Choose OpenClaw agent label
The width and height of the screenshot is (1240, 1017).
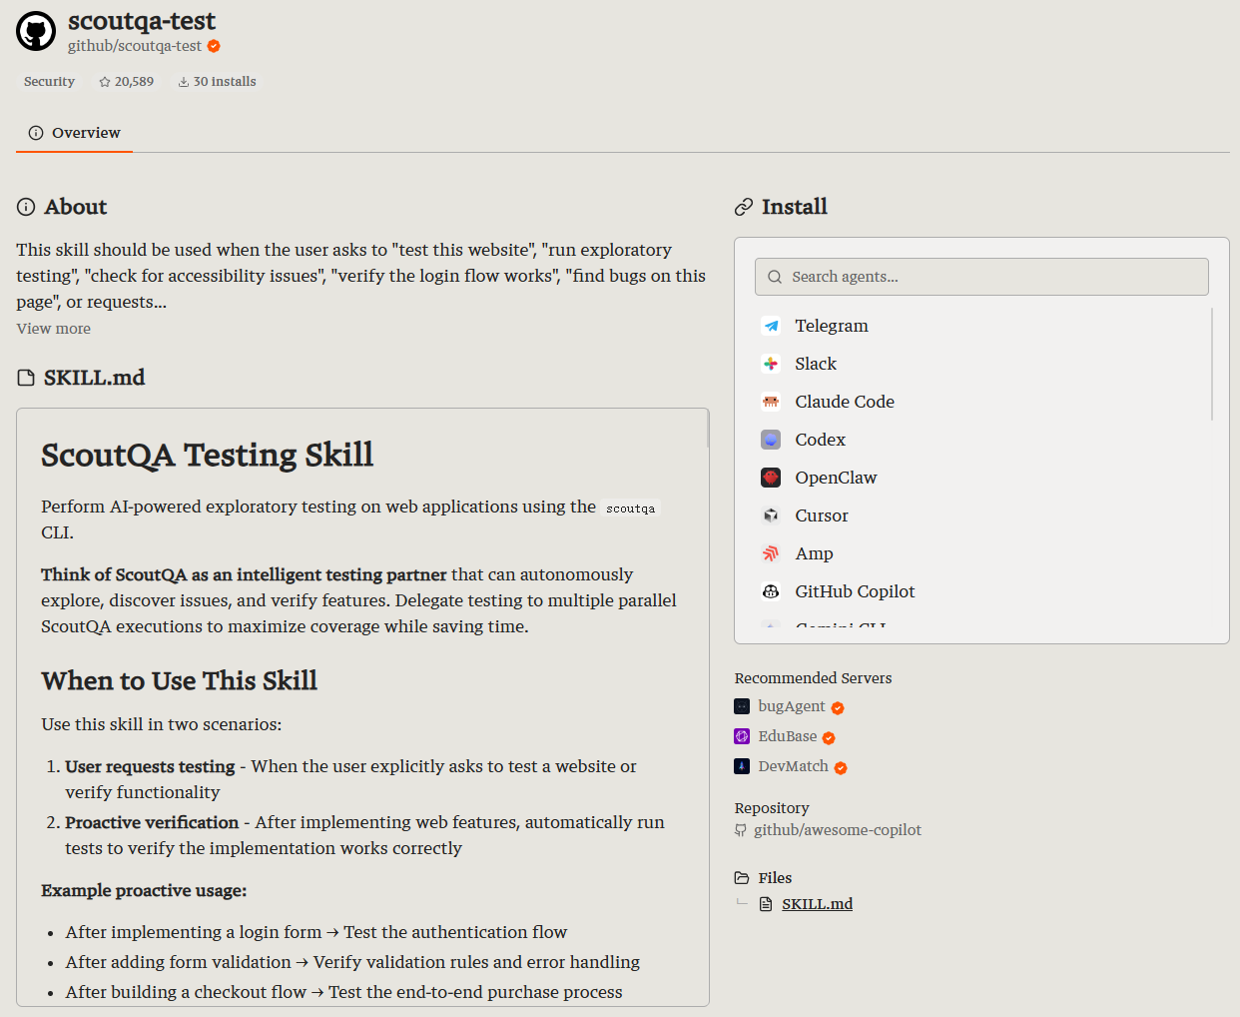click(x=836, y=478)
